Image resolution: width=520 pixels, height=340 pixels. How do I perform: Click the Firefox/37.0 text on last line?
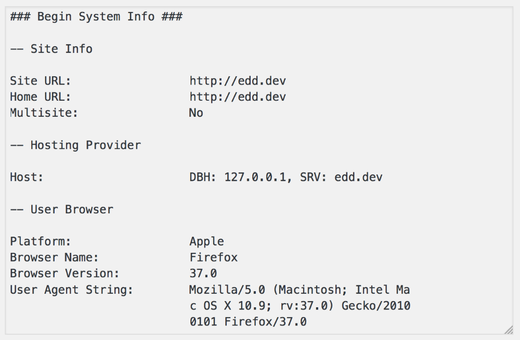point(266,321)
